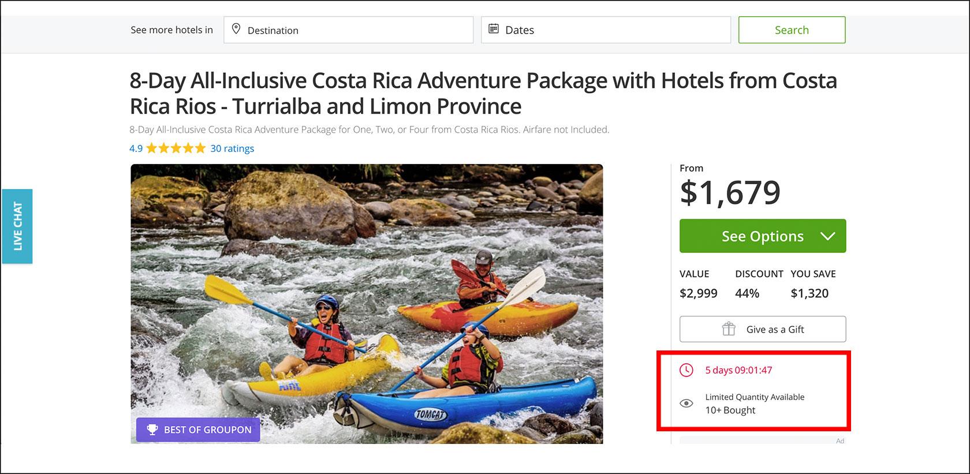The width and height of the screenshot is (970, 474).
Task: Click the trophy icon on Best of Groupon badge
Action: tap(152, 430)
